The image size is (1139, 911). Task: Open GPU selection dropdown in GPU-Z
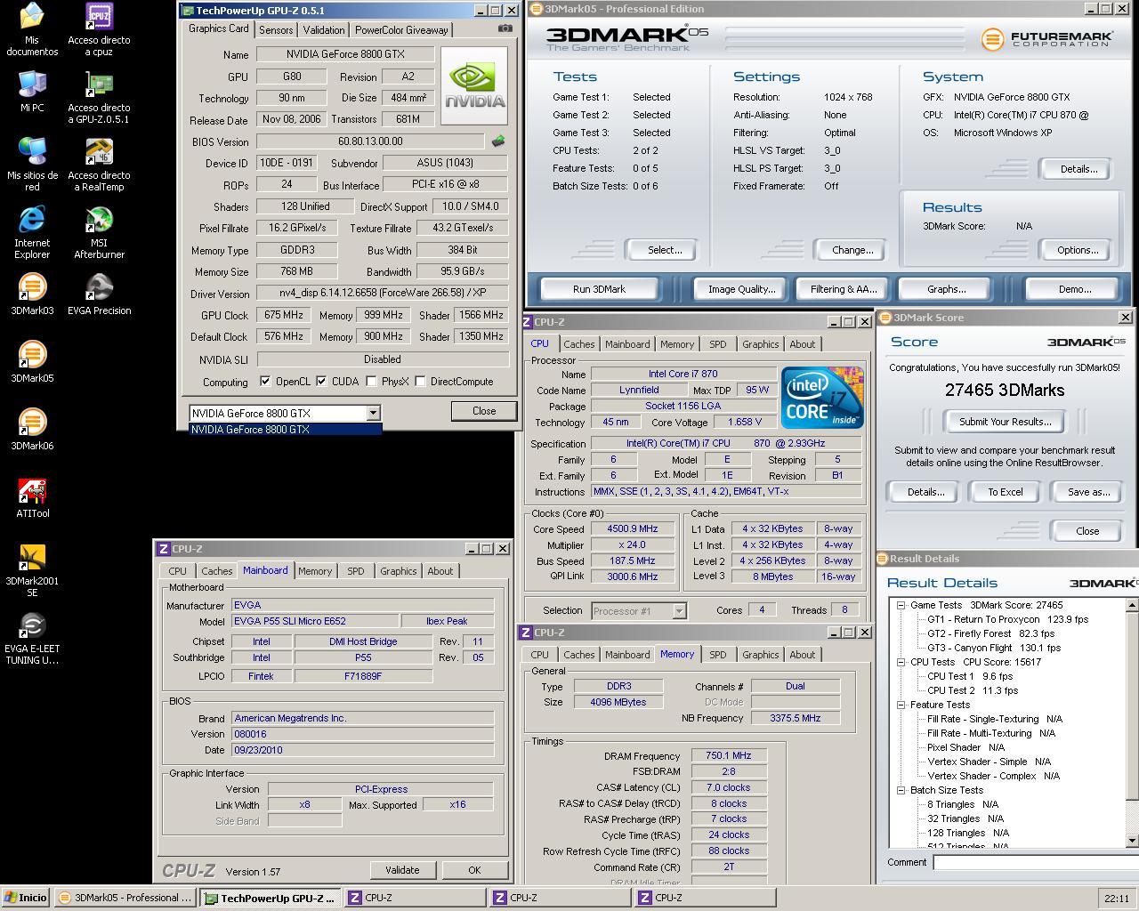[x=373, y=413]
